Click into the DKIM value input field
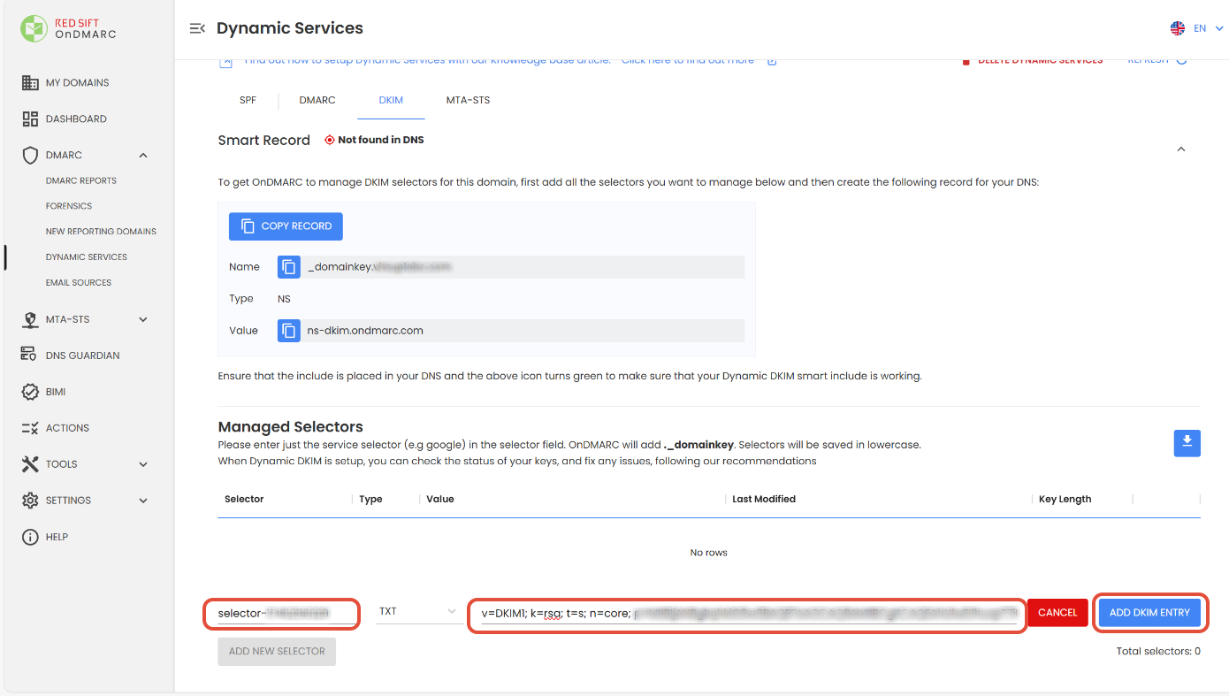1229x696 pixels. pyautogui.click(x=747, y=613)
